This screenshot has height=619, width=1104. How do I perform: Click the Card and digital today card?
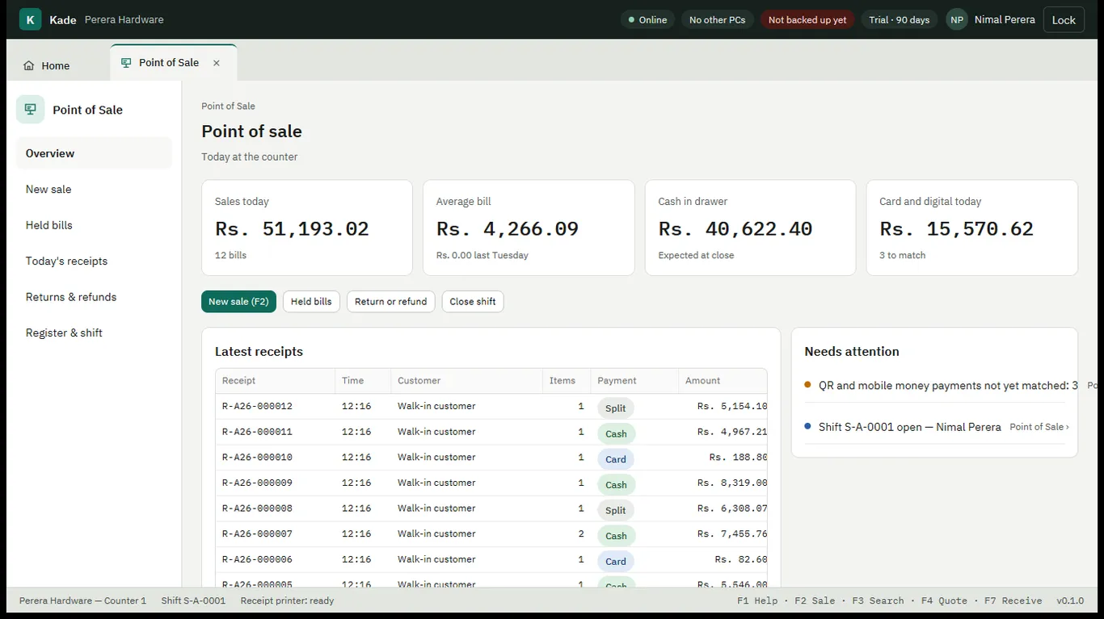(971, 228)
